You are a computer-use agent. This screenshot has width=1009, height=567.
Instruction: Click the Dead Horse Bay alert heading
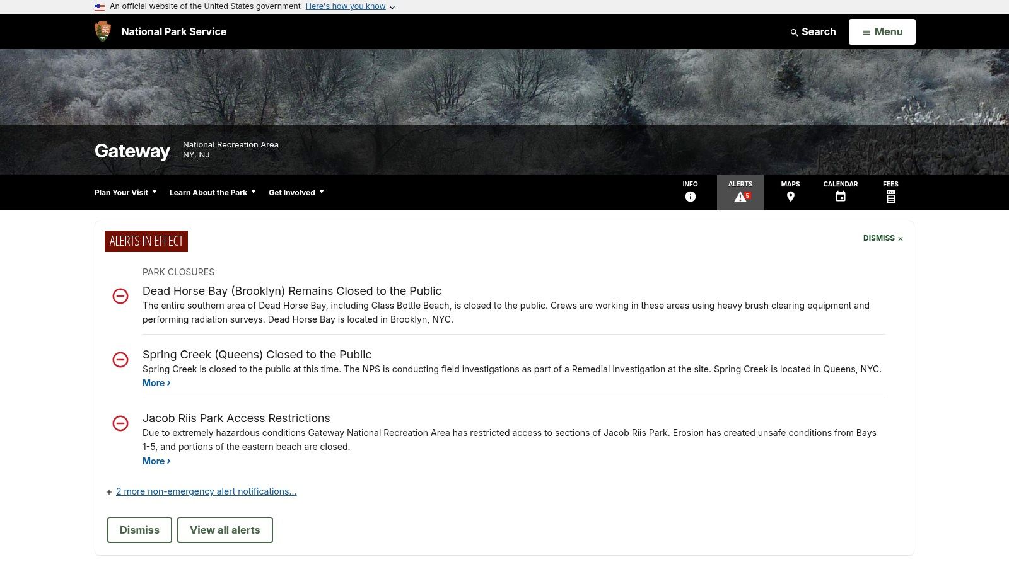click(292, 291)
